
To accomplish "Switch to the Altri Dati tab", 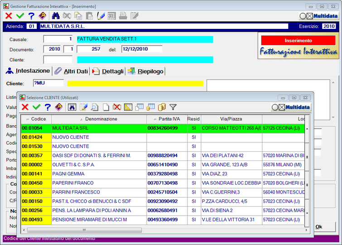I will click(71, 71).
